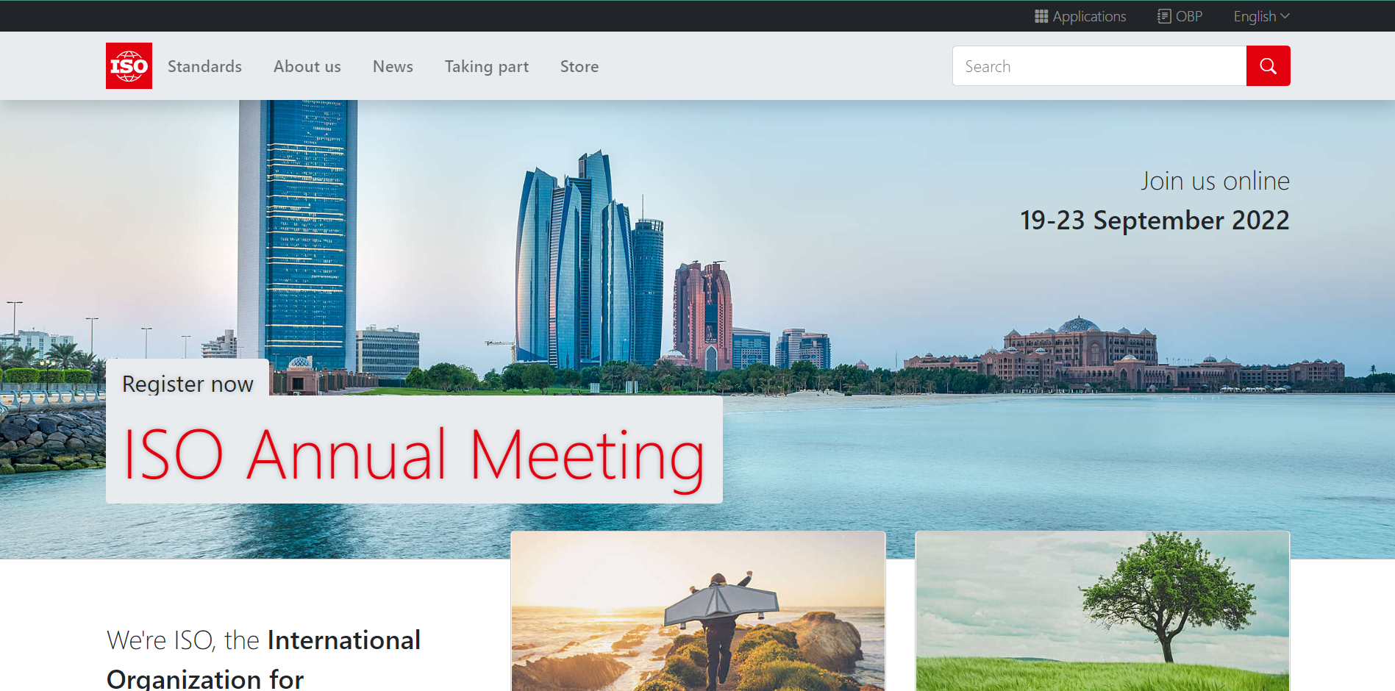Select Taking part in navigation

point(486,66)
